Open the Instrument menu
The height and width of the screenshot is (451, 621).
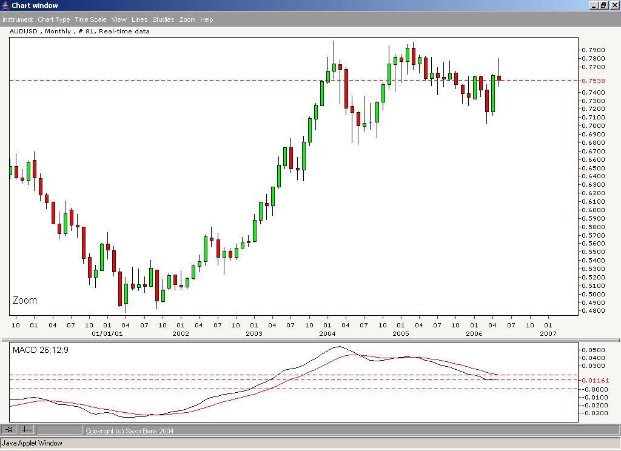pos(18,19)
